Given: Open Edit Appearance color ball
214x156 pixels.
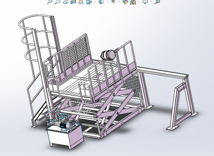Looking at the screenshot, I should click(x=125, y=2).
